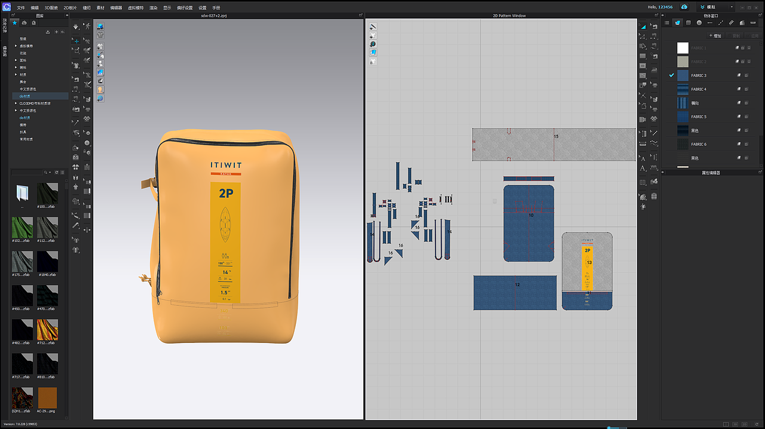The image size is (765, 429).
Task: Expand the CLO3DMD布料材质球 folder
Action: [16, 103]
